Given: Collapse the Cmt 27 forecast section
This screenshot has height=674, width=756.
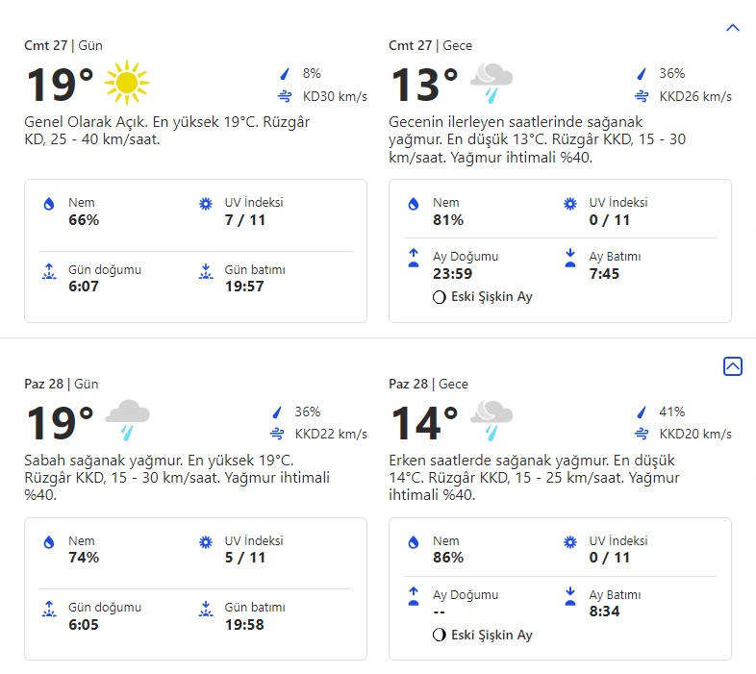Looking at the screenshot, I should [x=732, y=28].
